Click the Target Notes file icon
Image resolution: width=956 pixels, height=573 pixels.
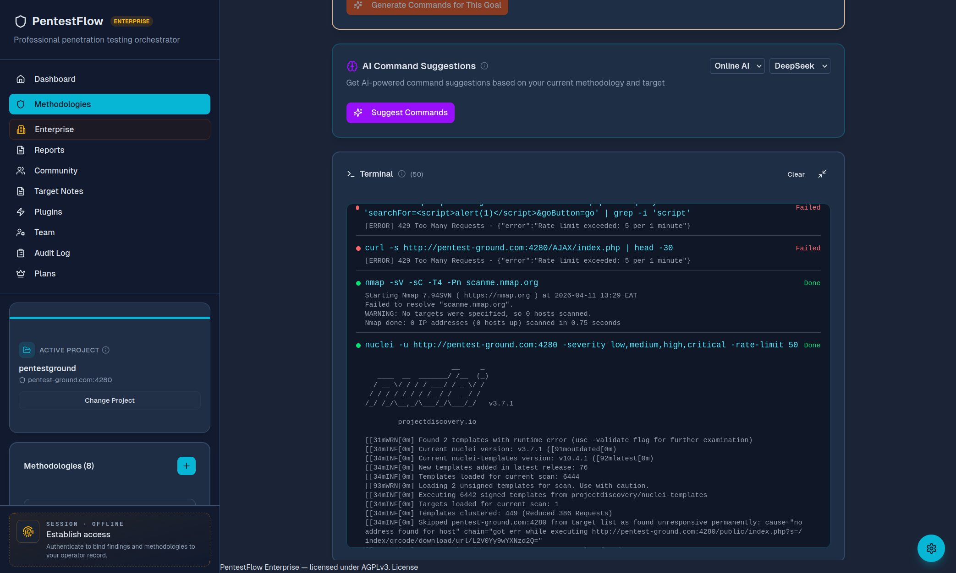[x=21, y=191]
